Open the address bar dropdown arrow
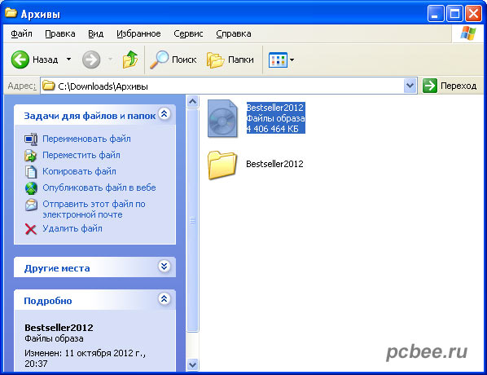This screenshot has height=375, width=487. coord(410,86)
